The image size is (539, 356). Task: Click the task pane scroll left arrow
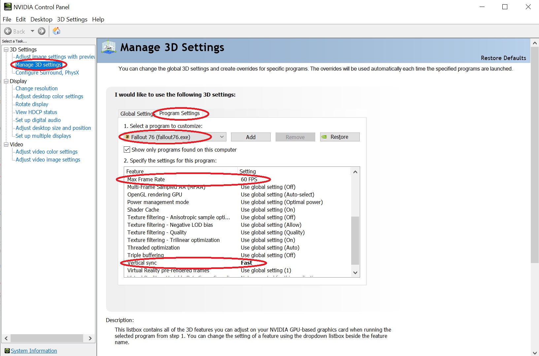click(6, 338)
